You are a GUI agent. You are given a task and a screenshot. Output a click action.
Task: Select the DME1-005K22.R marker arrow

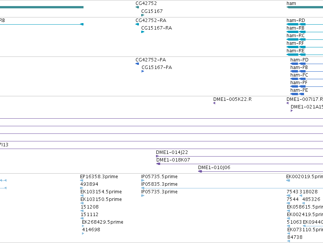pyautogui.click(x=214, y=103)
